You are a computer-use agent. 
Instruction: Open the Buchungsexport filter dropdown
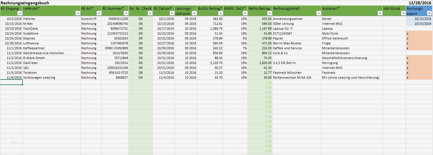tap(430, 13)
